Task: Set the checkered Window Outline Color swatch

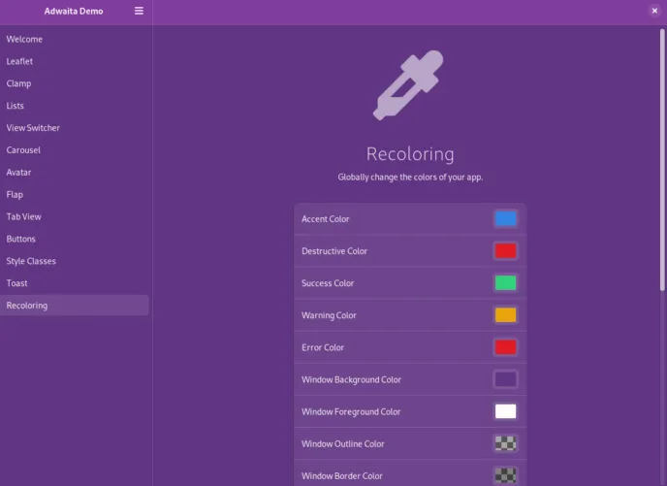Action: (505, 443)
